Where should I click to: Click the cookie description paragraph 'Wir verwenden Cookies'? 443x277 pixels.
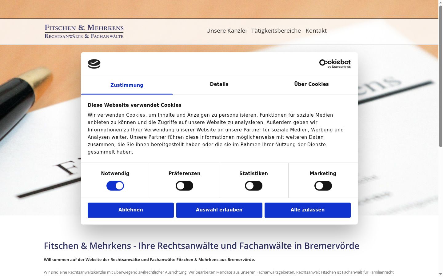(216, 133)
